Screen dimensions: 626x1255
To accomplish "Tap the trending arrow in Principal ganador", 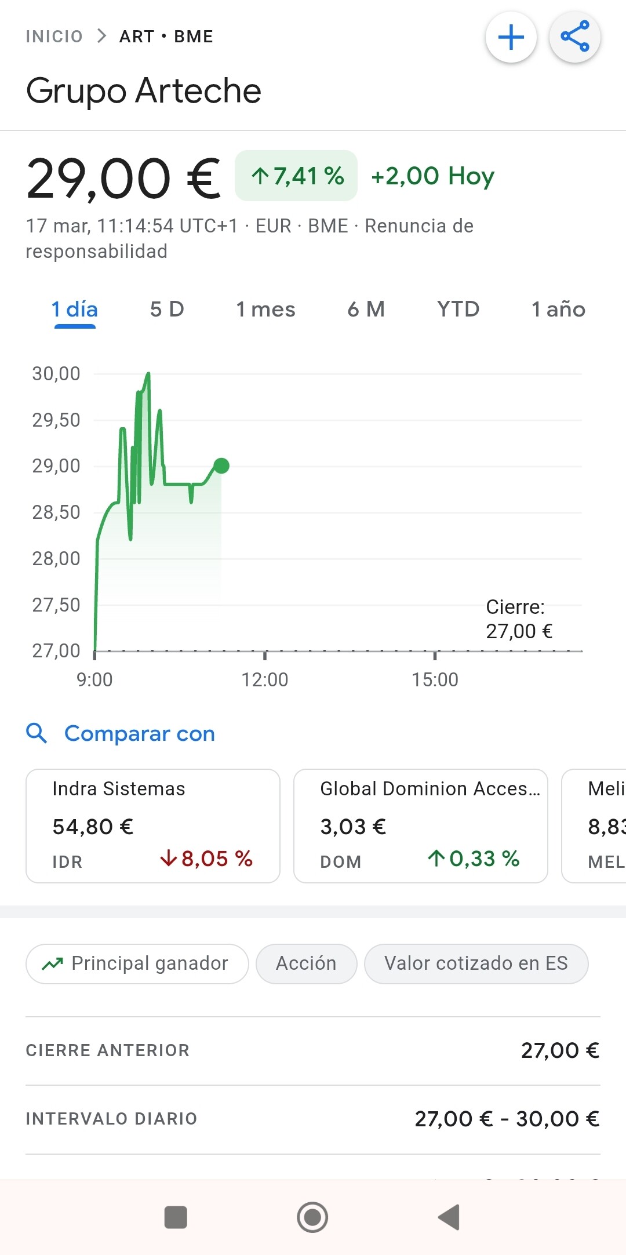I will coord(52,964).
